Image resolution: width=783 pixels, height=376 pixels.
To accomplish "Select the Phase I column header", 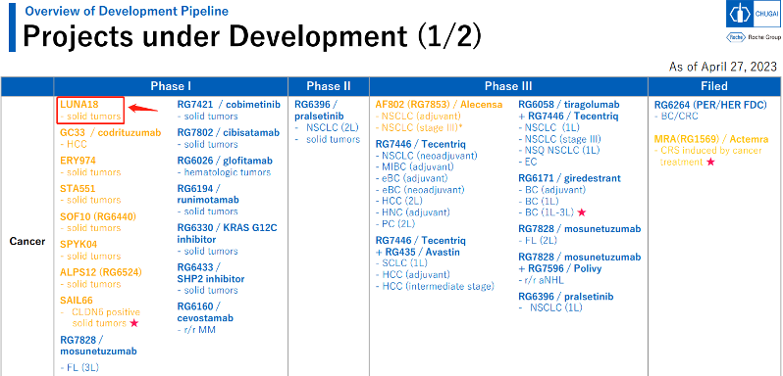I will pyautogui.click(x=171, y=86).
